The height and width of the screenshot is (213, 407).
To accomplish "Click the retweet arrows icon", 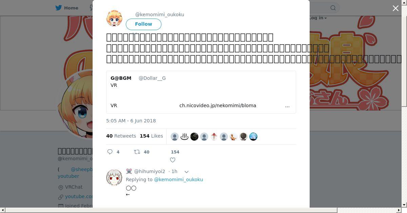I will tap(137, 152).
